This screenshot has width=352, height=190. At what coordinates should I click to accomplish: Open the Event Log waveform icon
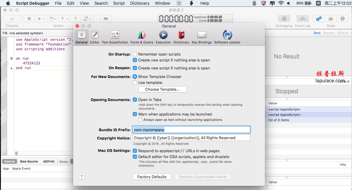click(x=303, y=19)
